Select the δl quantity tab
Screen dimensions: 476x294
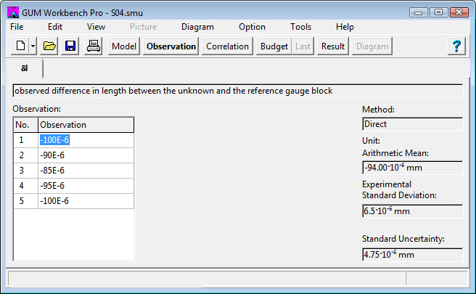tap(25, 68)
